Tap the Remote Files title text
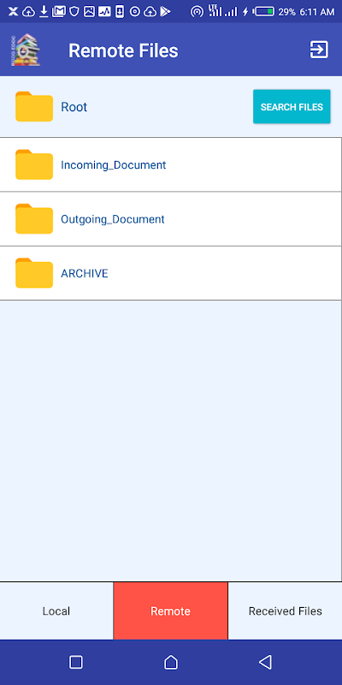 pyautogui.click(x=123, y=51)
